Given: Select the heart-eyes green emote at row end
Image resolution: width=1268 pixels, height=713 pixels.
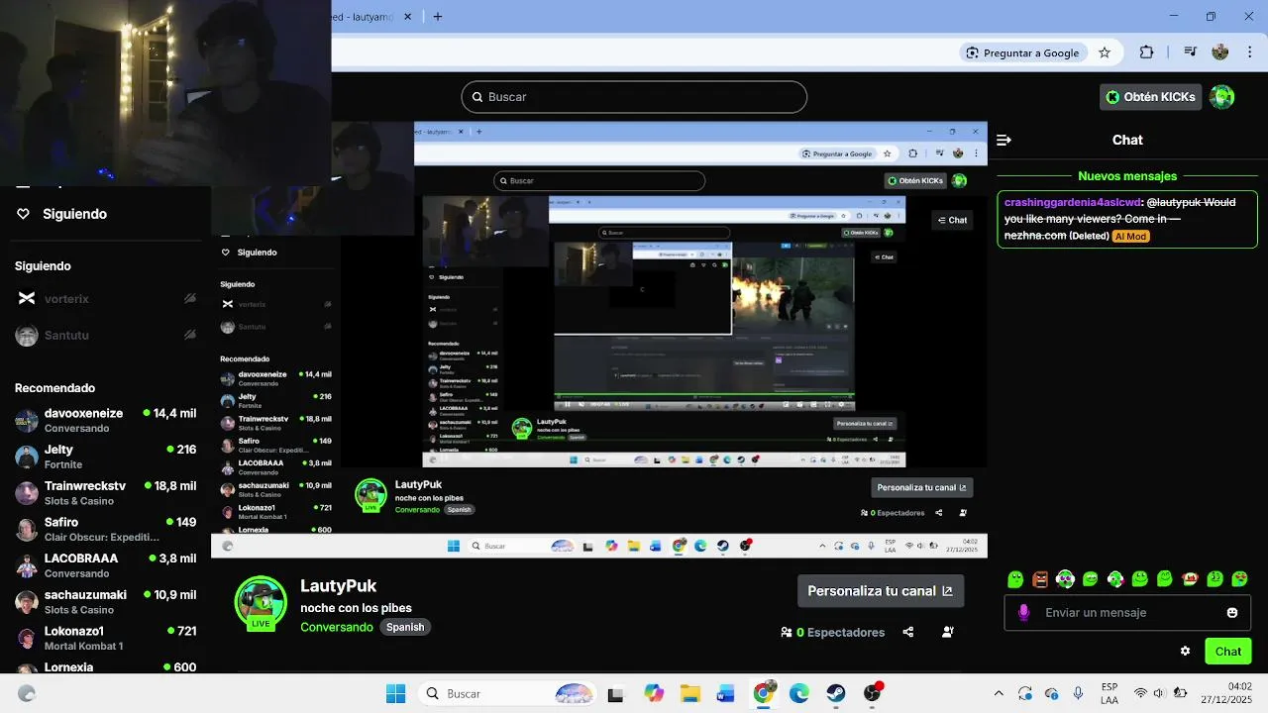Looking at the screenshot, I should tap(1239, 579).
